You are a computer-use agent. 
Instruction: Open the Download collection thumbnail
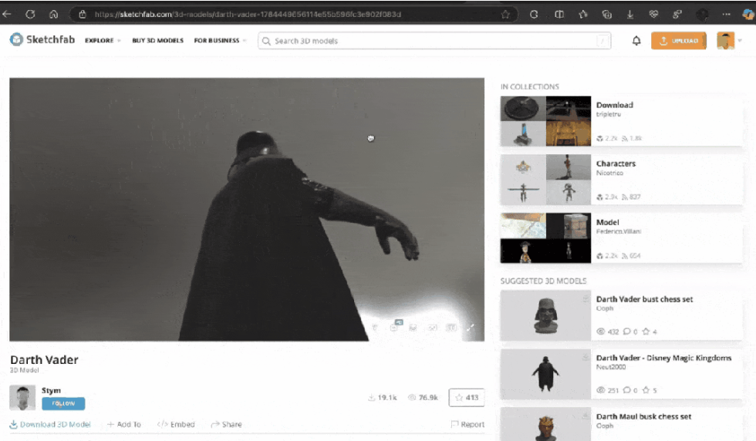(545, 121)
